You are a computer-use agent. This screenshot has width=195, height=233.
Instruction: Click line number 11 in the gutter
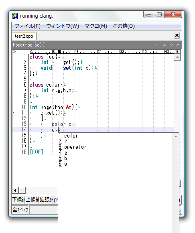(x=24, y=113)
